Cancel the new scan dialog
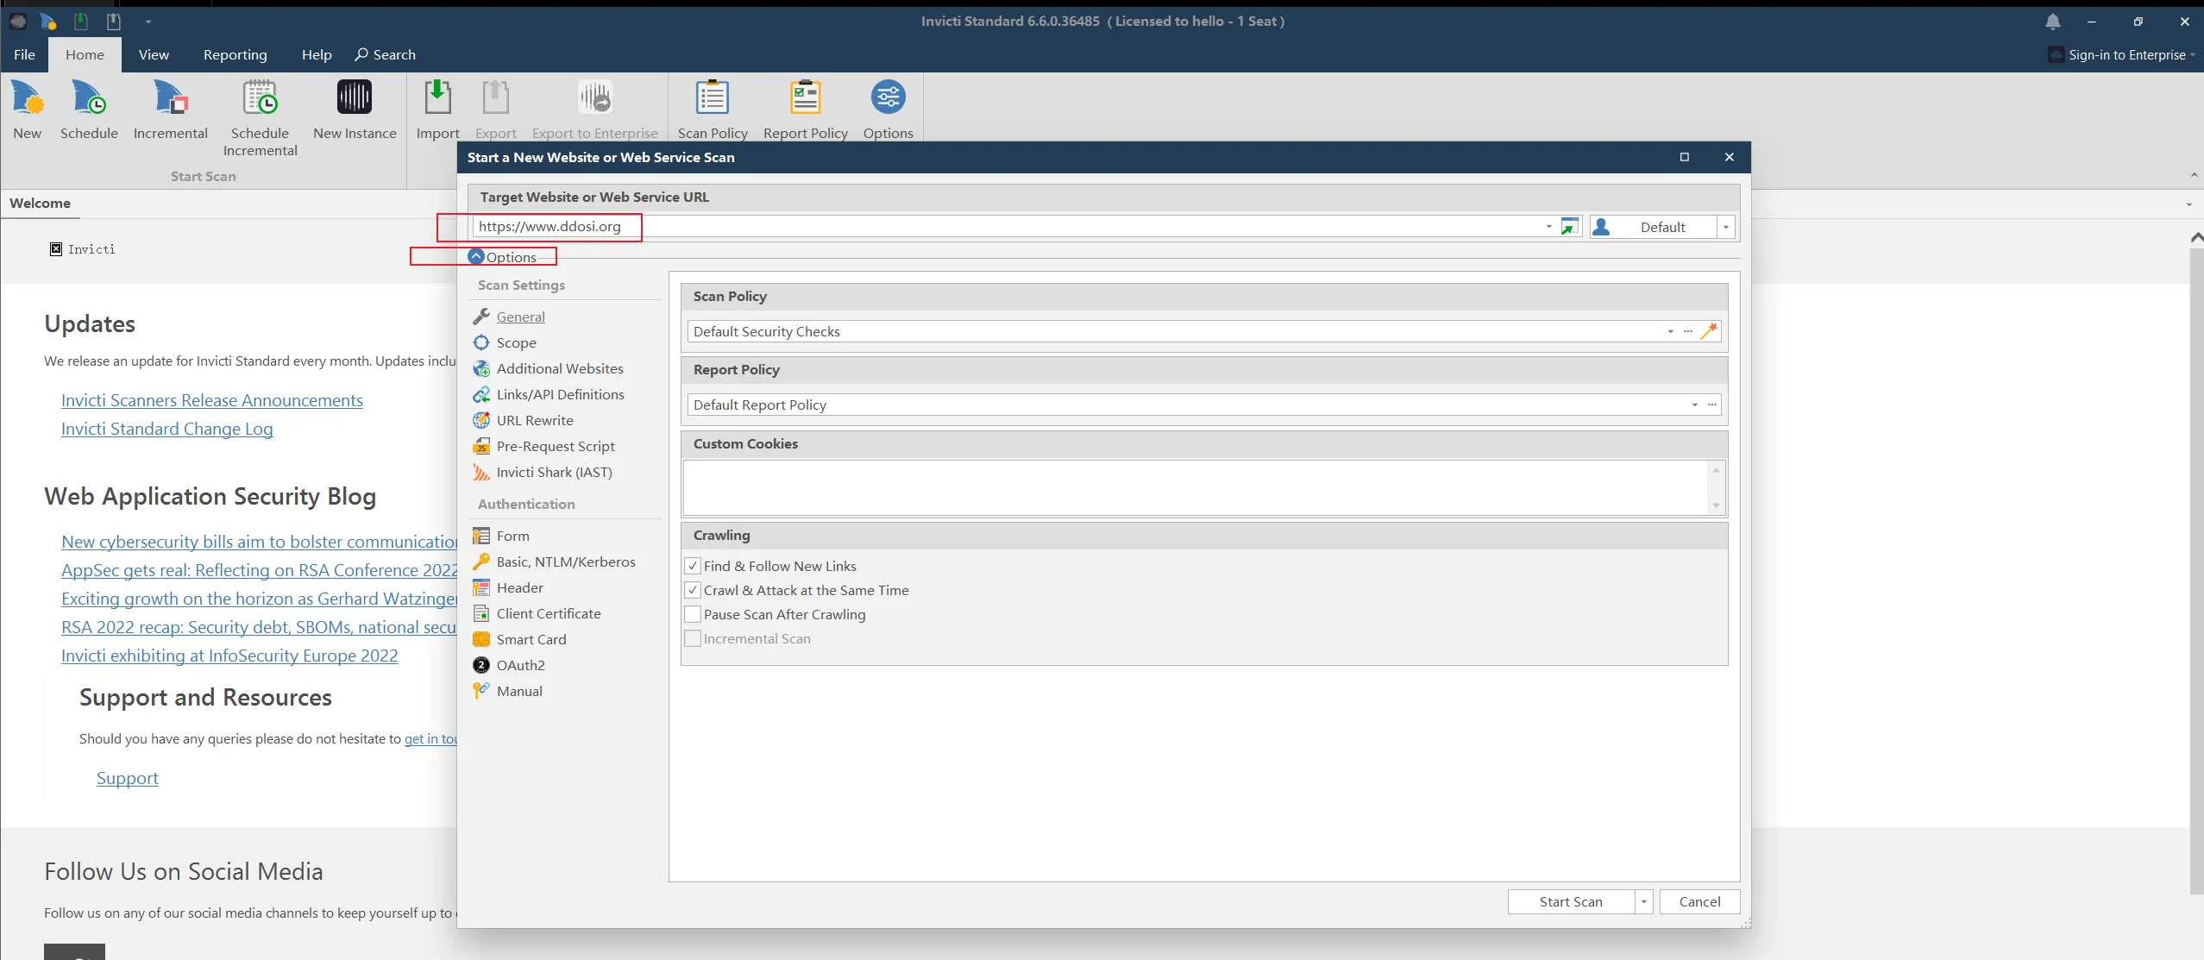Screen dimensions: 2204x960 (x=1699, y=901)
